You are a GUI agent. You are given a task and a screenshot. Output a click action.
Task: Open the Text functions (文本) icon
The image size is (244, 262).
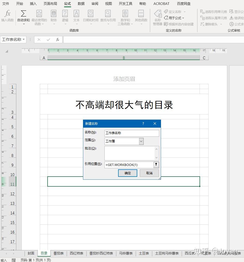[77, 13]
